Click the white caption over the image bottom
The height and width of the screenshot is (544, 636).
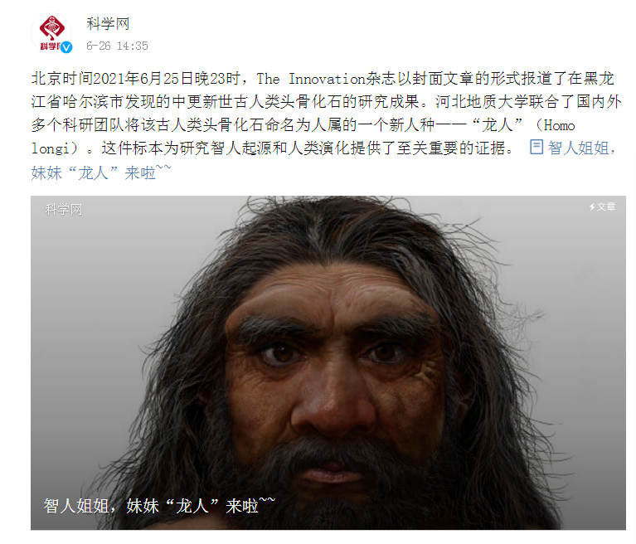click(x=159, y=506)
